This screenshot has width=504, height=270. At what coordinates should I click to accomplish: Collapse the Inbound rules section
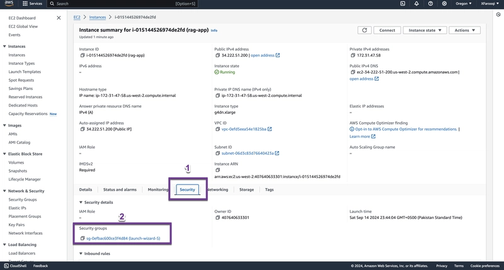click(x=81, y=253)
